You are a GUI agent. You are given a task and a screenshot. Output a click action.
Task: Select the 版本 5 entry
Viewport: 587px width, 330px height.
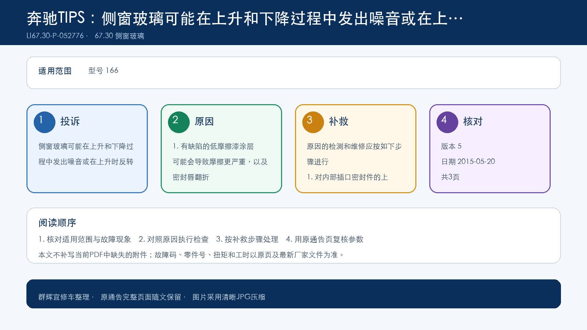click(451, 146)
